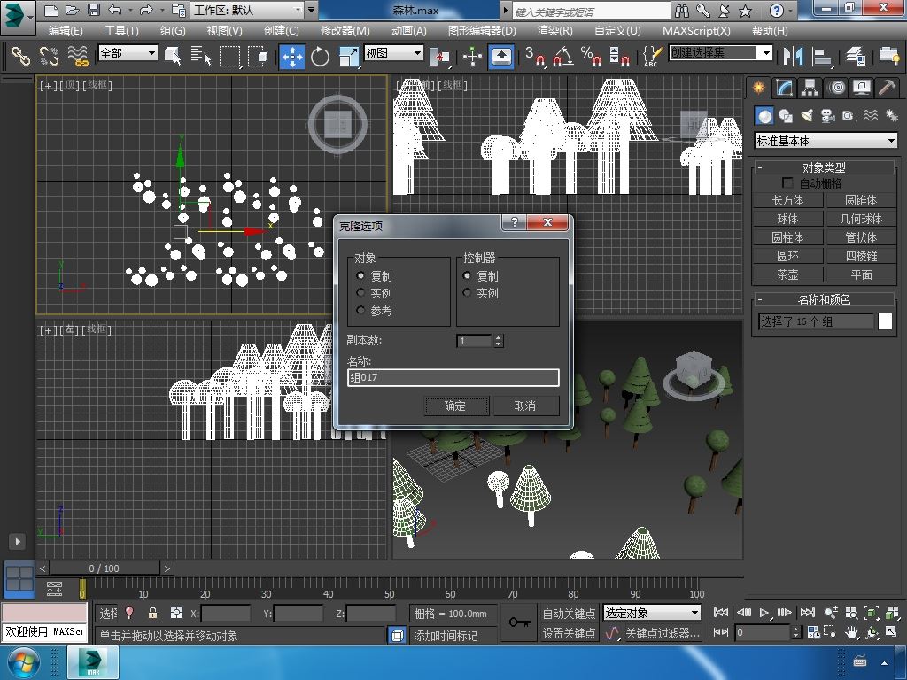Open the Hierarchy panel tab
Screen dimensions: 907x680
[810, 88]
